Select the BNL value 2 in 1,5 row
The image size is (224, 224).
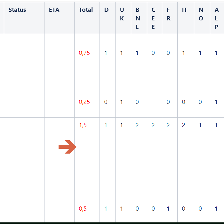(x=137, y=125)
